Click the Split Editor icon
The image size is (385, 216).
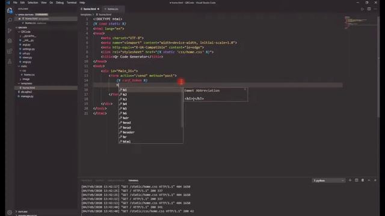369,9
